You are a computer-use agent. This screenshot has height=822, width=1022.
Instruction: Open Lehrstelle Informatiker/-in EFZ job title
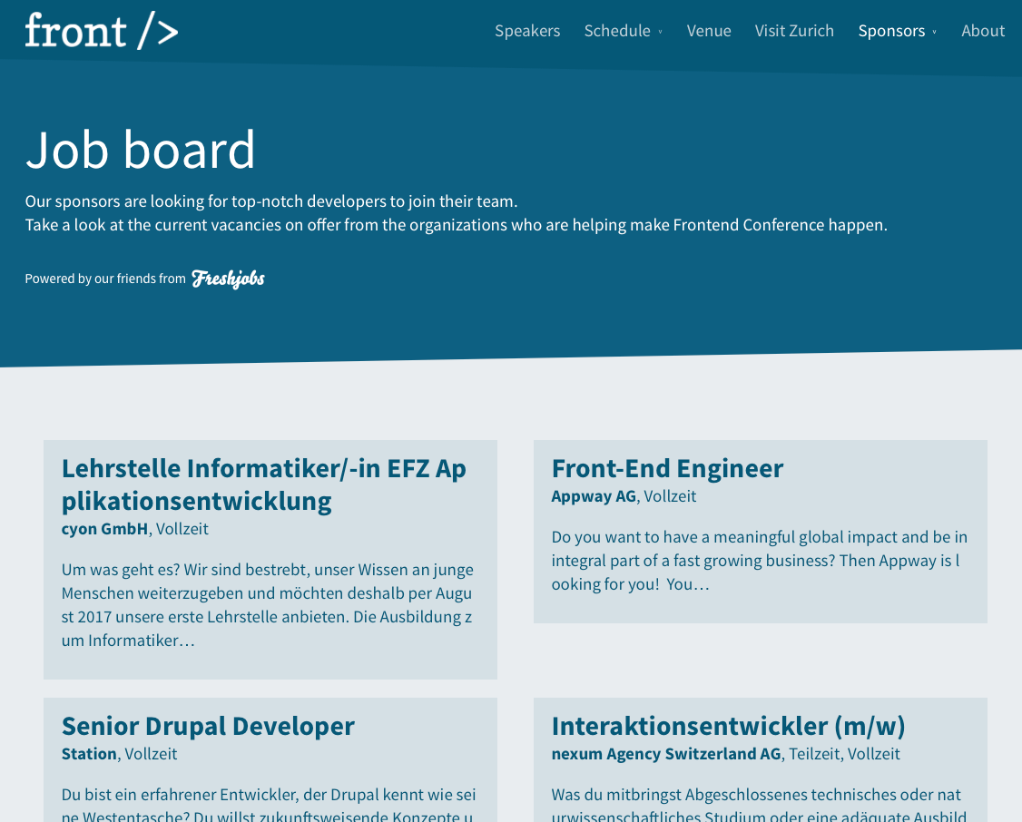tap(263, 484)
